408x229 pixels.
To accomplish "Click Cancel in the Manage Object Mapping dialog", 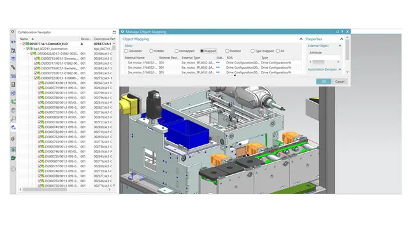I will pos(340,81).
